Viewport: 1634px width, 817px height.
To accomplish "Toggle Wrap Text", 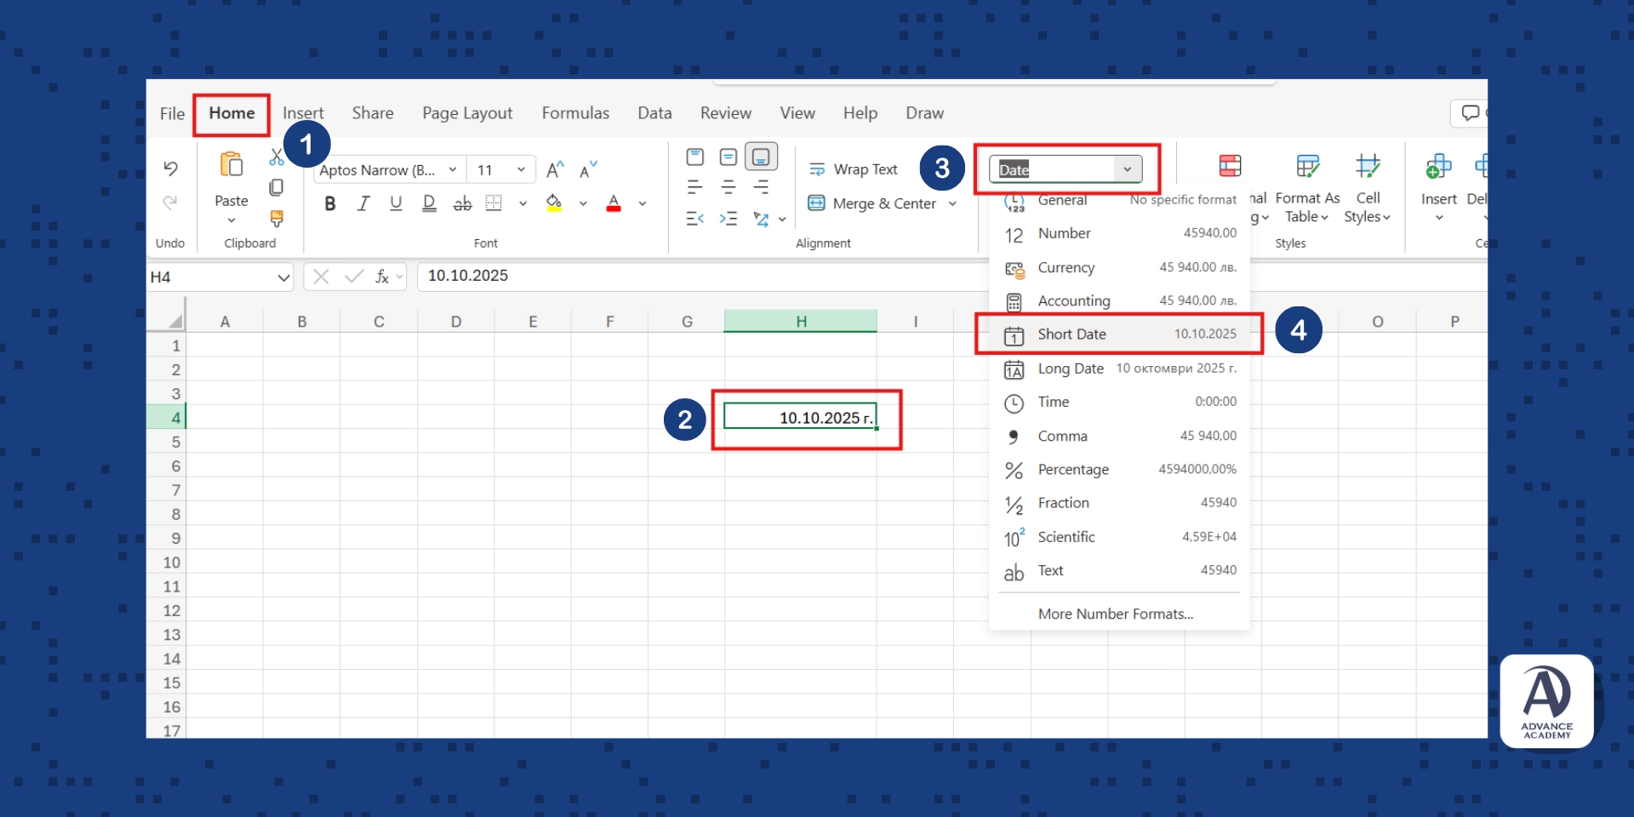I will (853, 169).
